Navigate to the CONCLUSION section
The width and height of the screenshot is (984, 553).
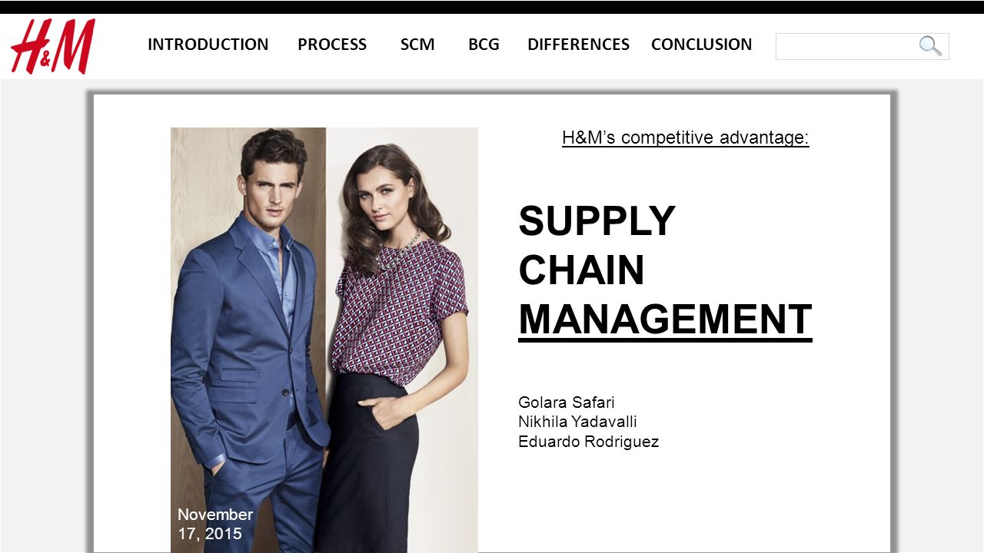click(702, 45)
